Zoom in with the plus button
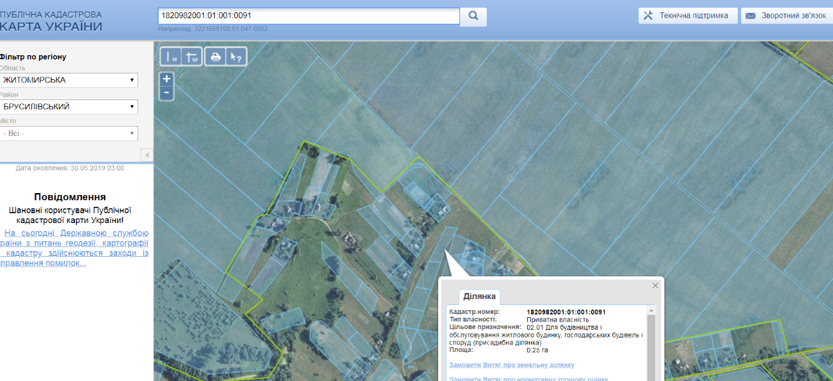 click(x=167, y=79)
